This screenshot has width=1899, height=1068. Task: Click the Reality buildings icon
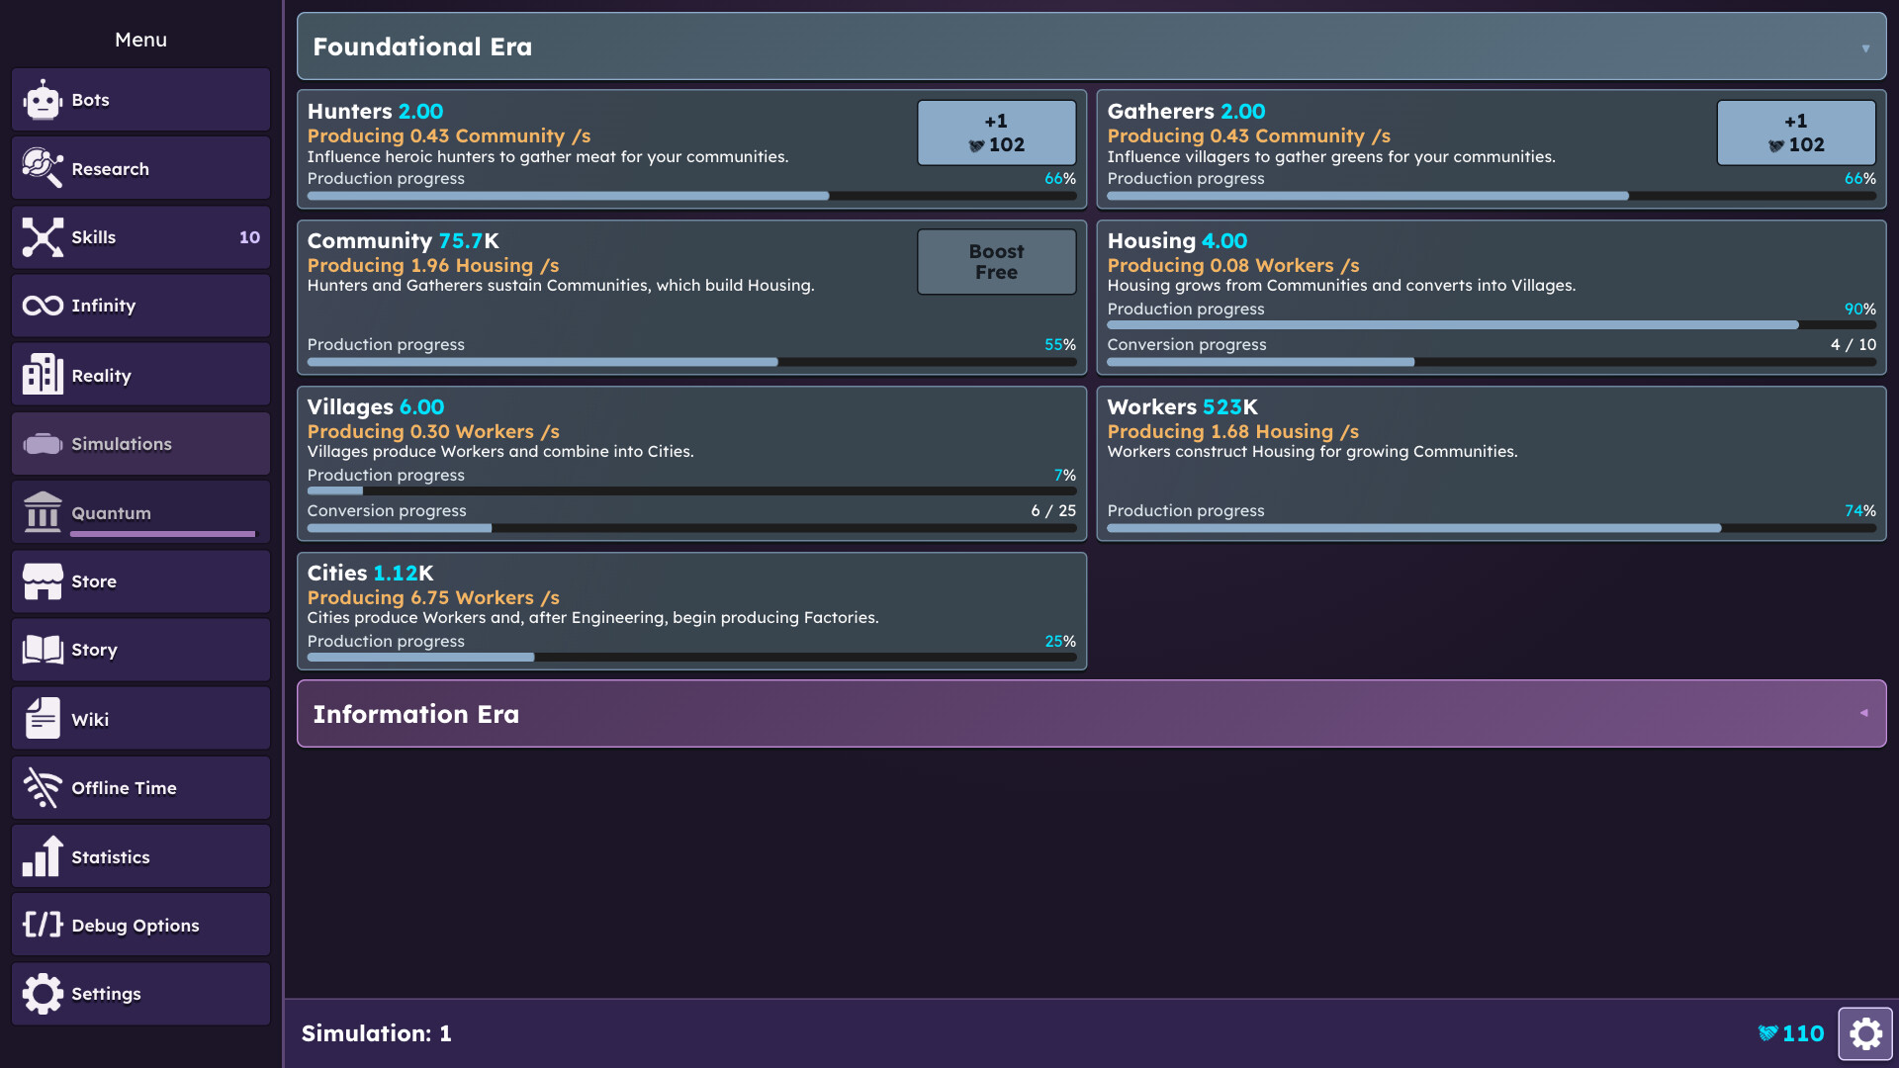click(43, 375)
